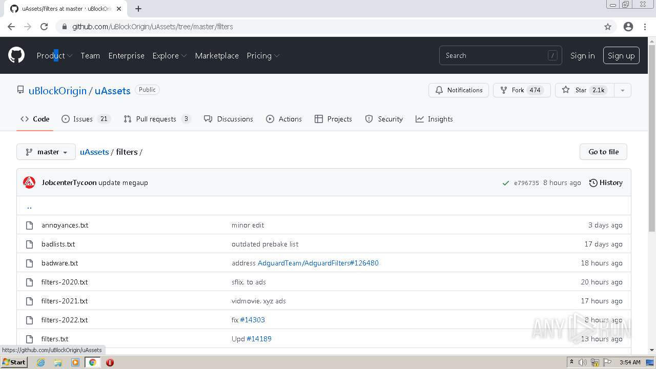The image size is (656, 369).
Task: Click the GitHub search field
Action: (x=500, y=55)
